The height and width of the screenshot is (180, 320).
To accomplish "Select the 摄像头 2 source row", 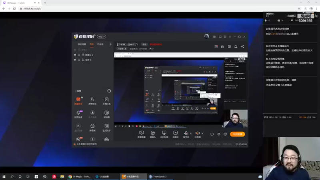I will pyautogui.click(x=93, y=55).
